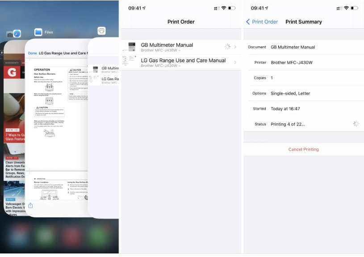Screen dimensions: 364x257
Task: Tap Cancel Printing
Action: click(304, 149)
